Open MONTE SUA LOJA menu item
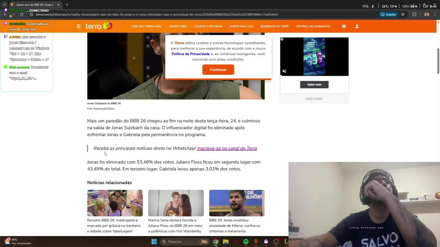 (x=241, y=26)
